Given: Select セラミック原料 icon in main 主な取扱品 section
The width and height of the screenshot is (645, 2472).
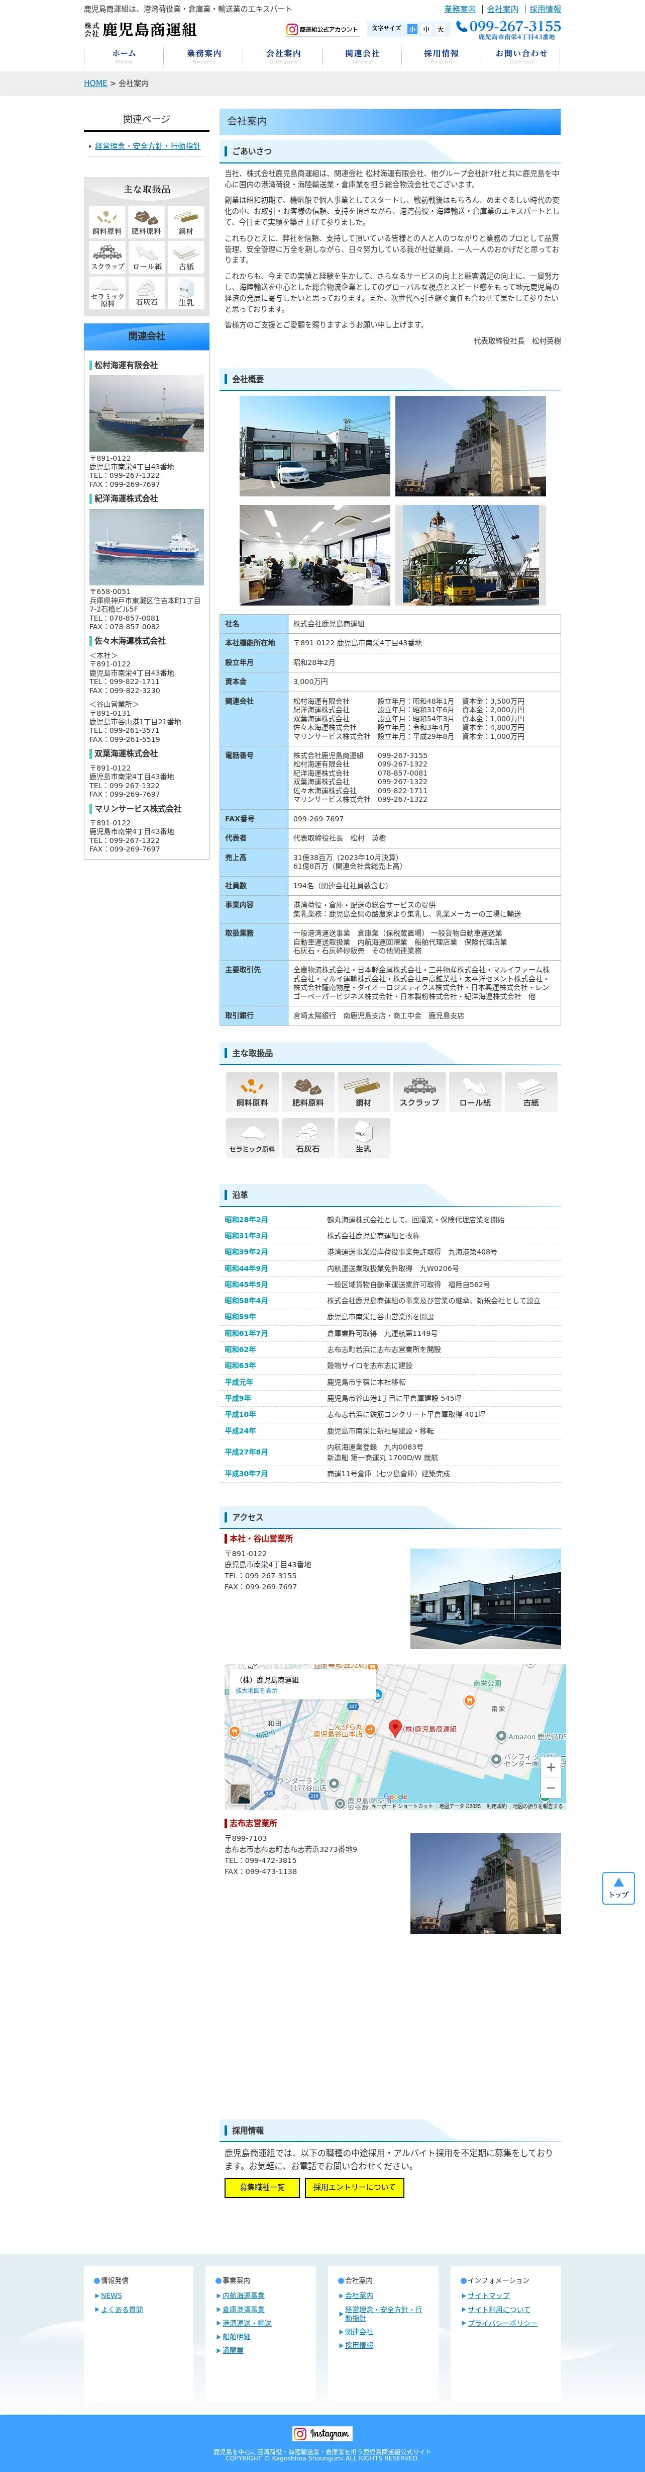Looking at the screenshot, I should click(x=252, y=1138).
